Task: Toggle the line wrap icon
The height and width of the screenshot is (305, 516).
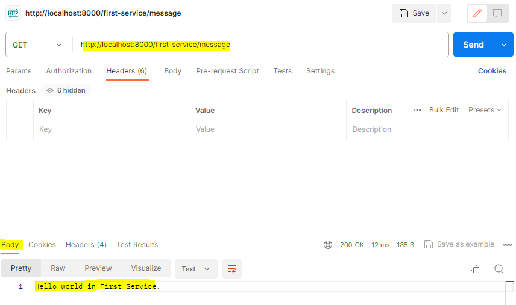Action: (x=232, y=269)
